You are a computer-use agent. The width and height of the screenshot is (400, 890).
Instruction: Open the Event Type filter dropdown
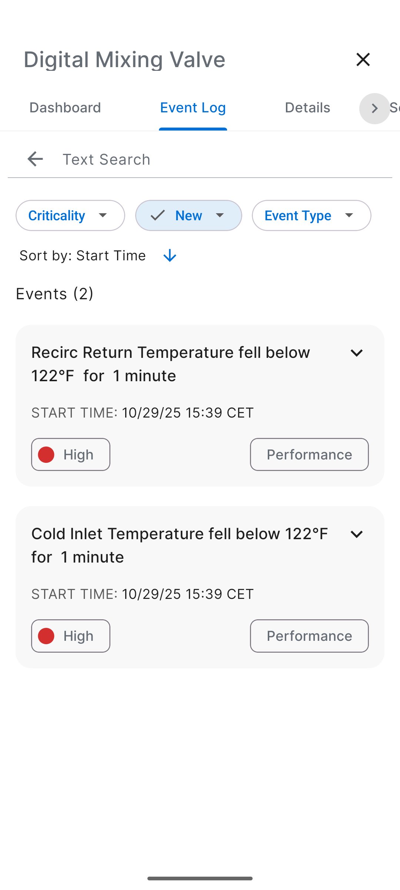pyautogui.click(x=311, y=215)
